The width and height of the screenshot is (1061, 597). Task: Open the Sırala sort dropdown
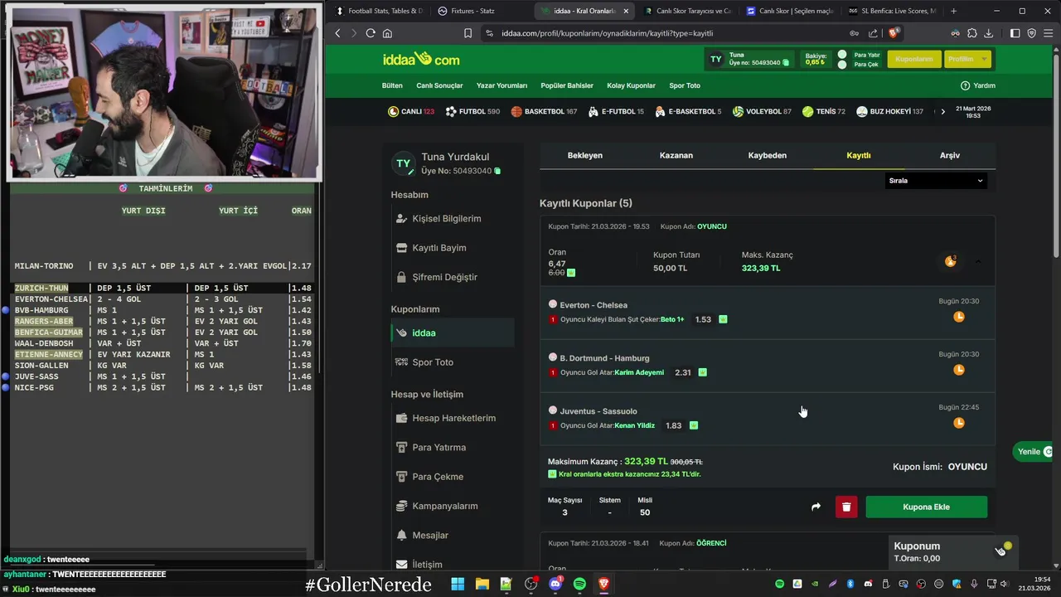click(935, 181)
